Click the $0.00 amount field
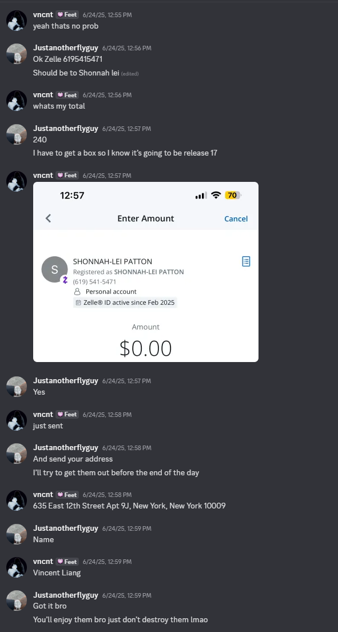The width and height of the screenshot is (338, 632). (146, 349)
